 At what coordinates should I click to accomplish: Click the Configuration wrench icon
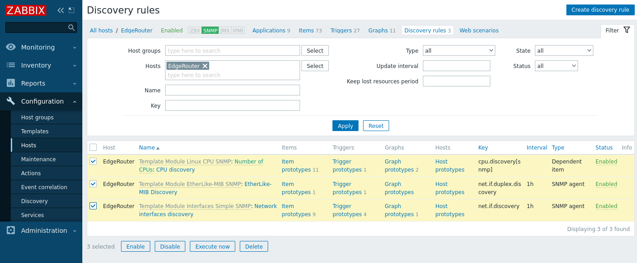point(11,101)
